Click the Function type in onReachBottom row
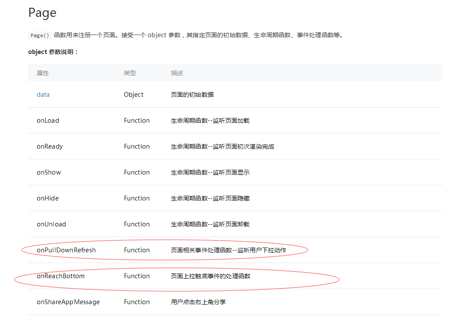The image size is (458, 321). (x=136, y=276)
